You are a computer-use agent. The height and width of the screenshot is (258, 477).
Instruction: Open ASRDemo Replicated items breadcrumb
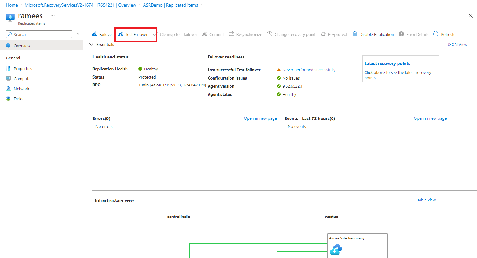coord(171,5)
